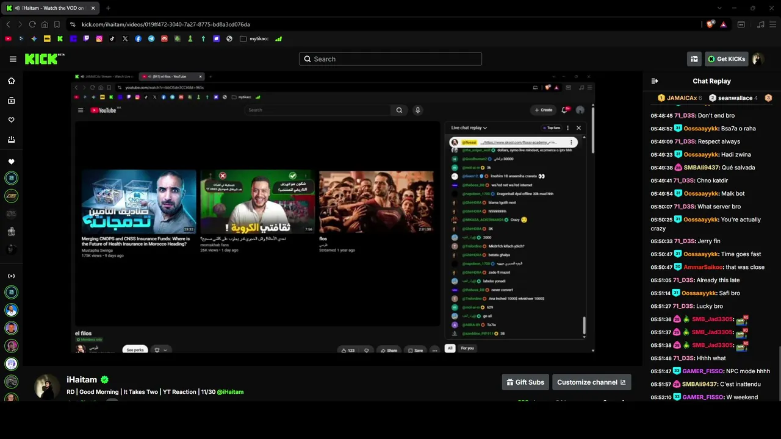Viewport: 781px width, 439px height.
Task: Open the YouTube bookmark
Action: pyautogui.click(x=8, y=38)
